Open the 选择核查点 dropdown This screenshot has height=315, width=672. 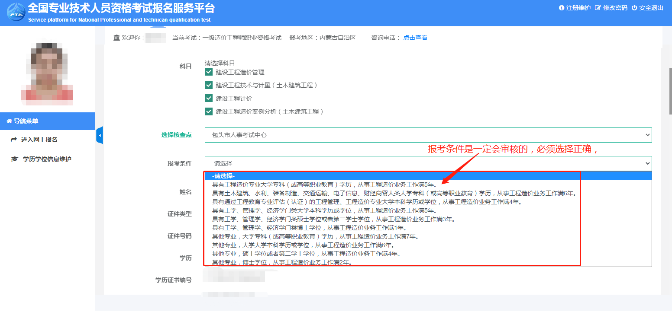428,135
